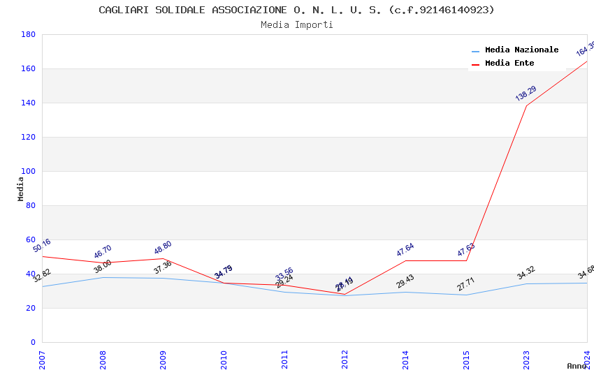Viewport: 594px width, 384px height.
Task: Select the 2012 year tick label
Action: pyautogui.click(x=345, y=360)
